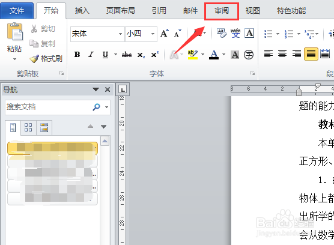This screenshot has width=334, height=245.
Task: Align text left
Action: click(x=269, y=54)
